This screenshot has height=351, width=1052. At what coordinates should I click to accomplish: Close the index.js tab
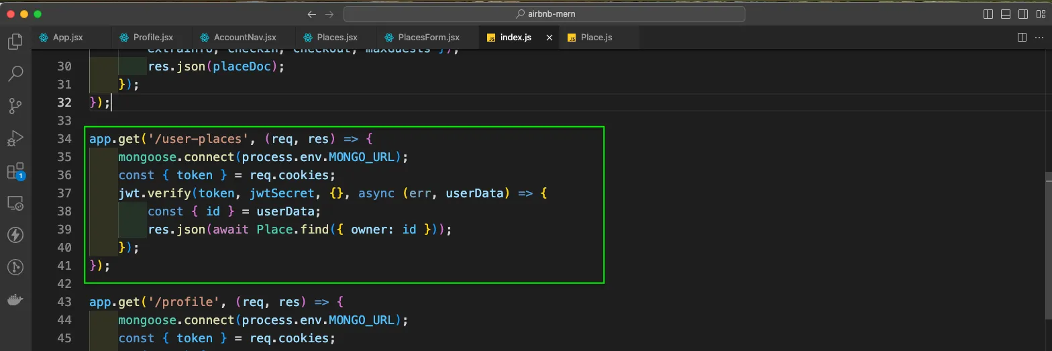tap(549, 38)
